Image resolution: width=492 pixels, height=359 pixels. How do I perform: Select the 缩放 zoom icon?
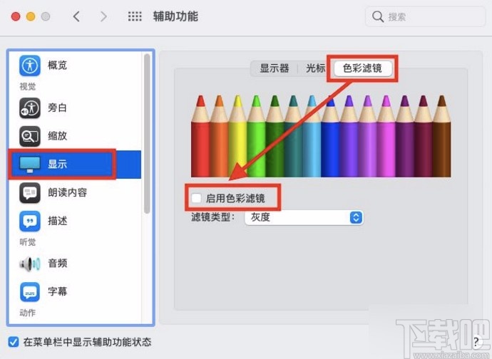coord(30,136)
